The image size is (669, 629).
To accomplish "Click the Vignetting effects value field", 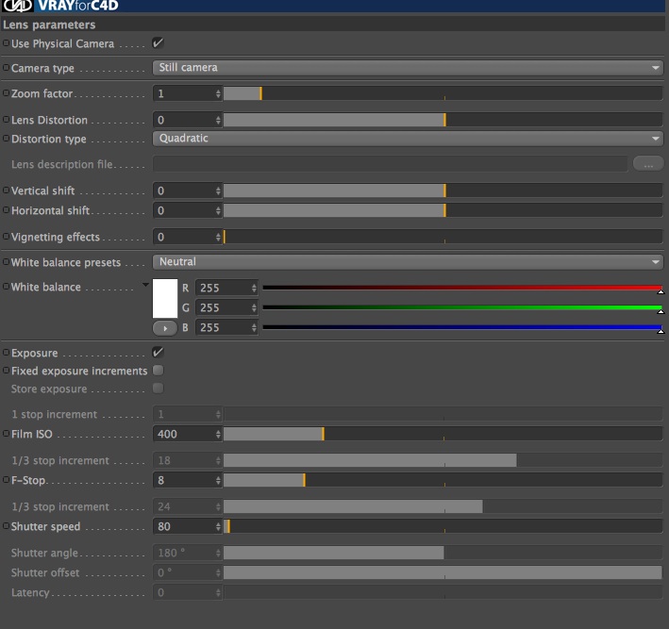I will coord(184,237).
